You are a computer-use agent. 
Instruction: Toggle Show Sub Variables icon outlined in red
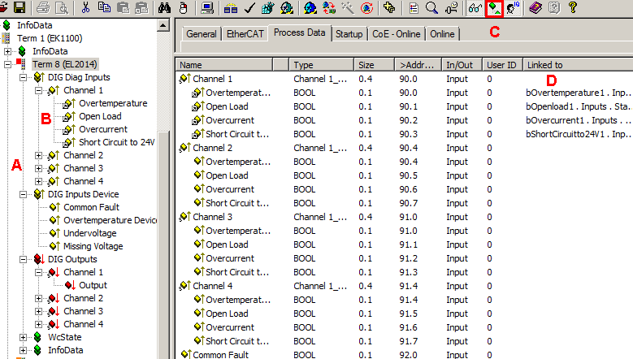[x=494, y=7]
